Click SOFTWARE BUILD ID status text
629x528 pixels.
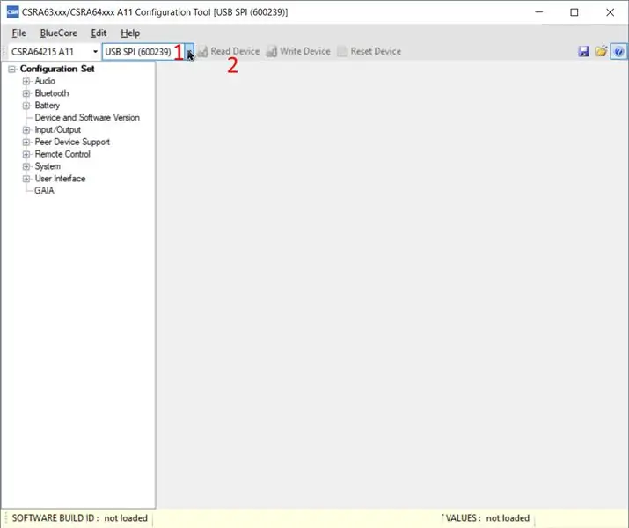pyautogui.click(x=80, y=518)
